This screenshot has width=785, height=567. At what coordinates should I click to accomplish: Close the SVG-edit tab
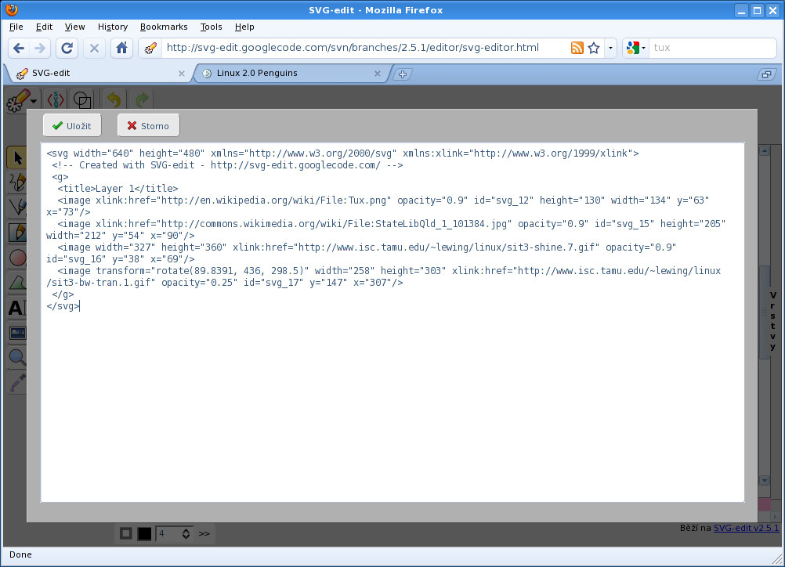[181, 74]
